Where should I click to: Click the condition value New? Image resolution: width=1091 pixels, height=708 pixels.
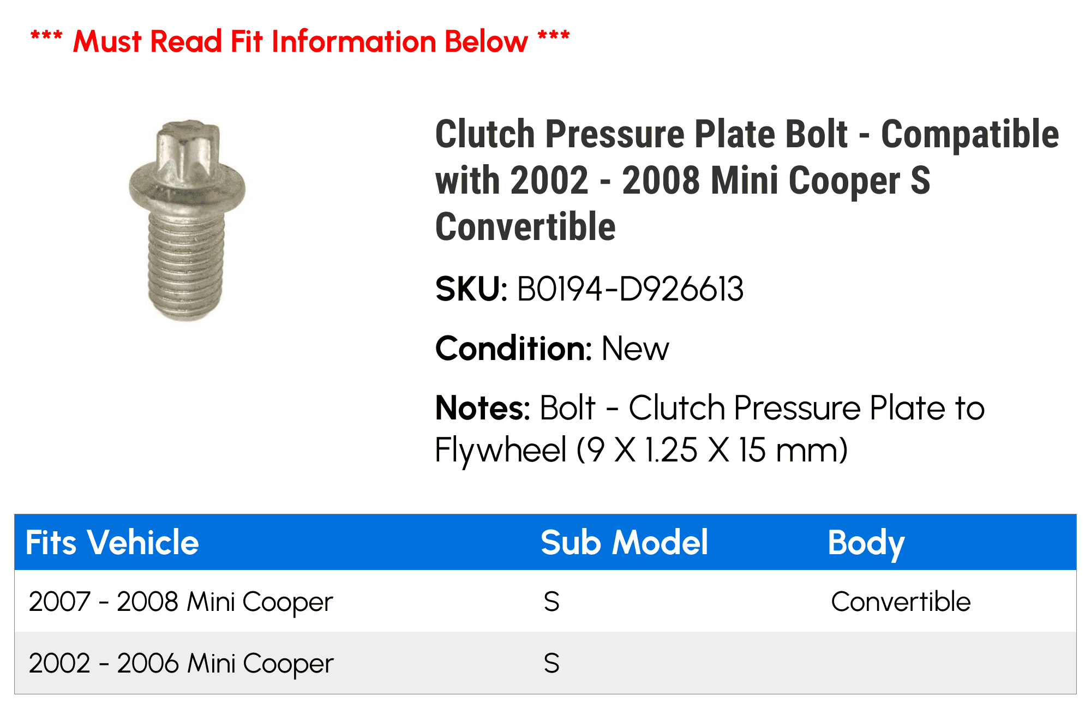635,349
